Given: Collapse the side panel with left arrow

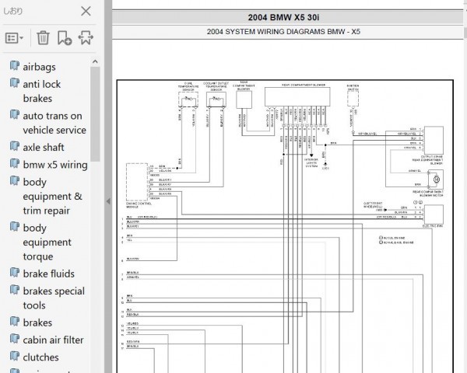Looking at the screenshot, I should coord(108,201).
